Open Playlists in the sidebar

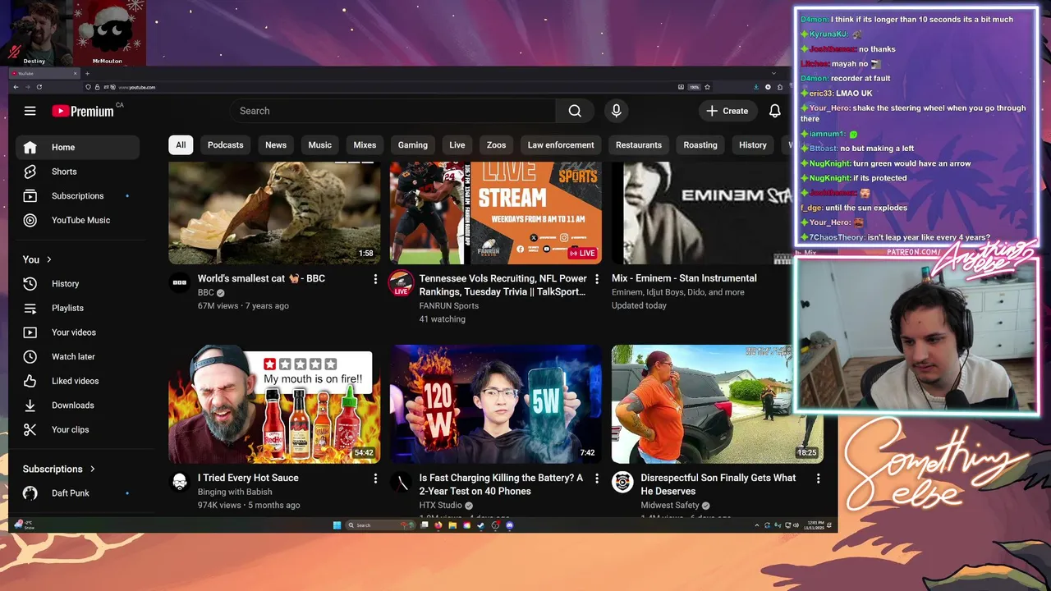click(x=77, y=308)
